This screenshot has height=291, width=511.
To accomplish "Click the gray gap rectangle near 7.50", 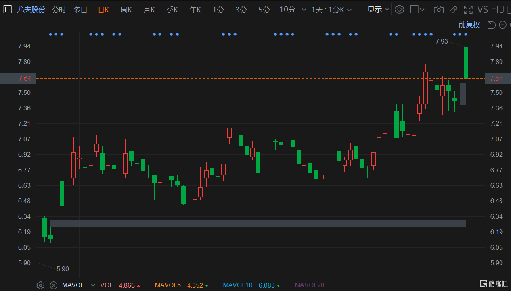I will coord(463,94).
